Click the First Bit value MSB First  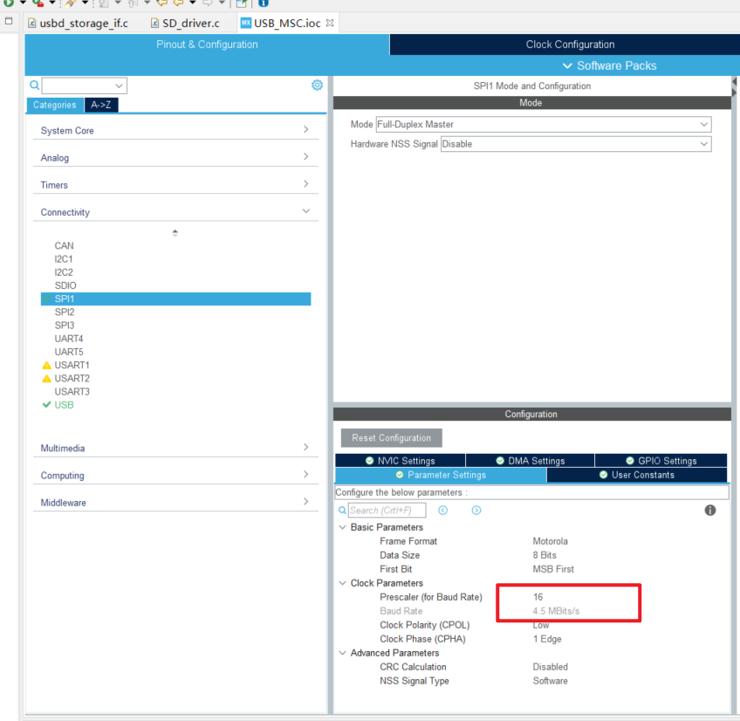[x=553, y=569]
